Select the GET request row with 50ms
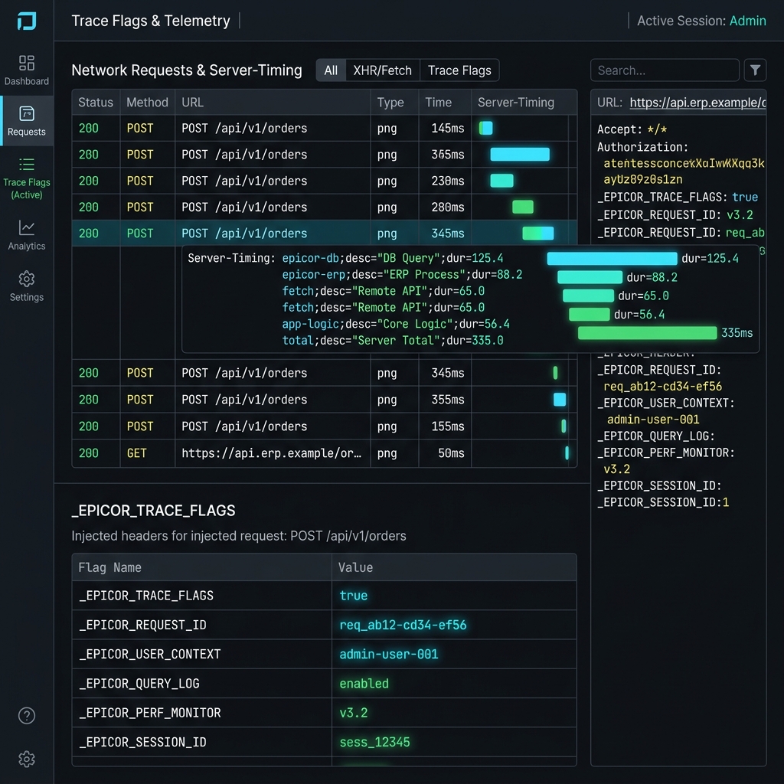784x784 pixels. [x=325, y=453]
